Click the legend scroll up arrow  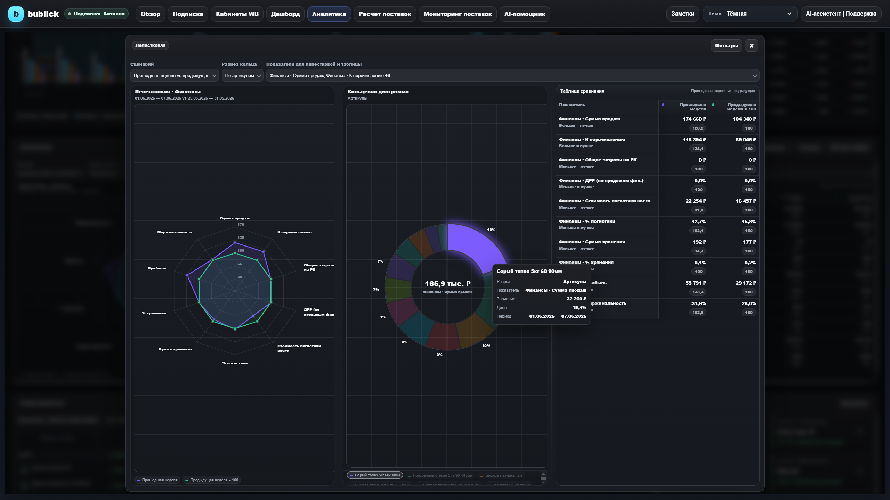pos(543,474)
